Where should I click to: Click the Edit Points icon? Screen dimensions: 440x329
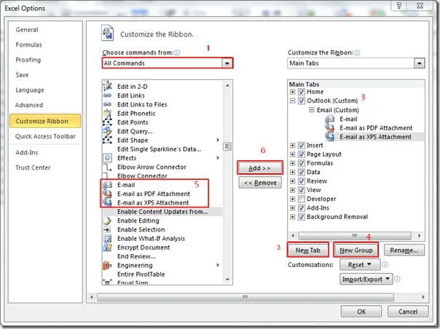107,122
